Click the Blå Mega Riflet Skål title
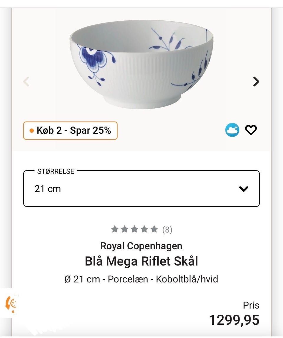 [x=141, y=261]
